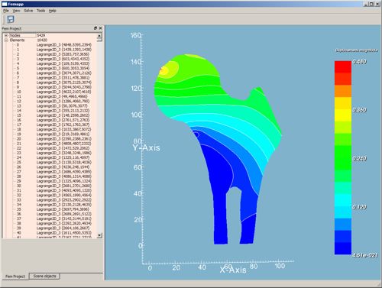Image resolution: width=382 pixels, height=288 pixels.
Task: Switch to the Scene objects tab
Action: pos(44,276)
